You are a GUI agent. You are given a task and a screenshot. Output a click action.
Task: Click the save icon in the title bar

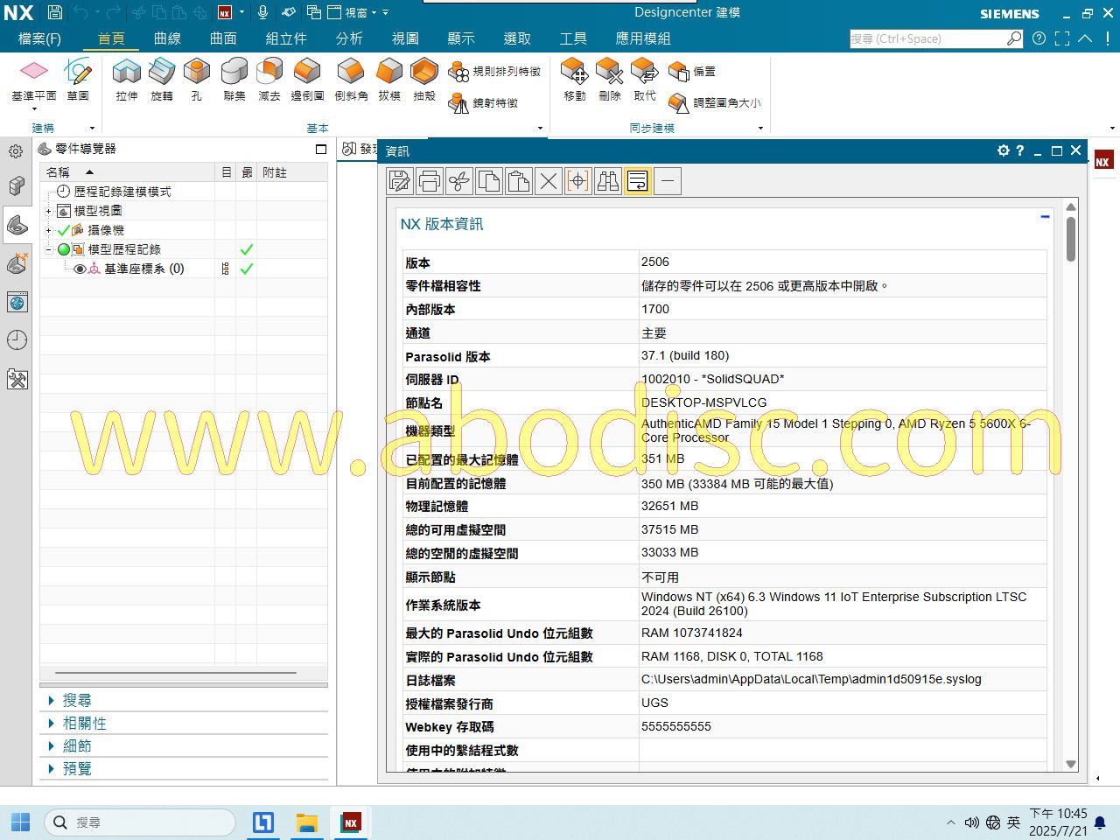(x=54, y=12)
